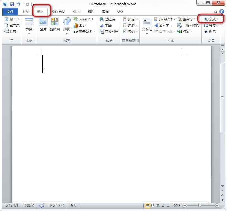Zoom out with the minus button
Screen dimensions: 227x211
(x=185, y=205)
